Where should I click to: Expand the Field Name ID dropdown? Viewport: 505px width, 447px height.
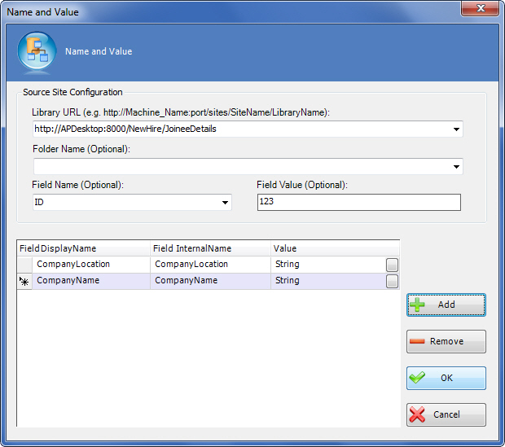coord(225,203)
